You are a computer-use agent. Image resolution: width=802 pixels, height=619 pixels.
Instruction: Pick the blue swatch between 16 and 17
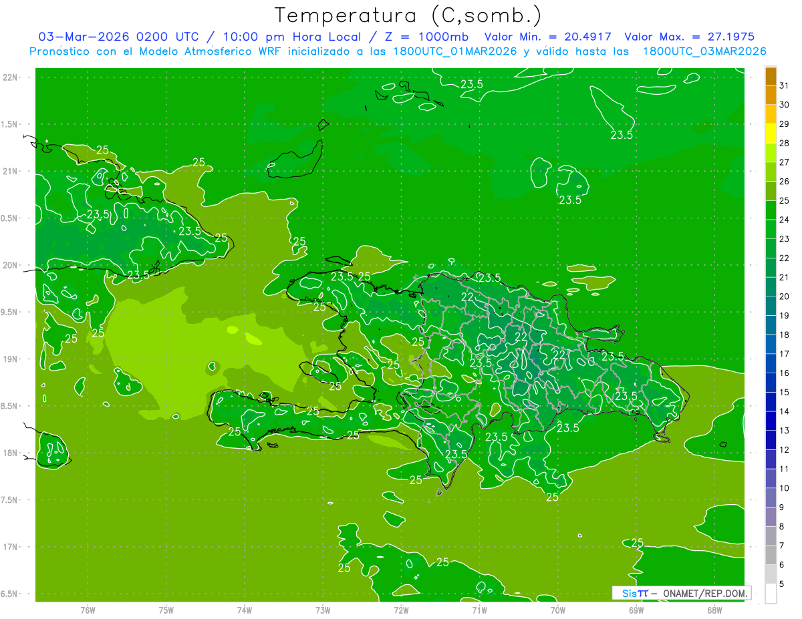tap(771, 363)
